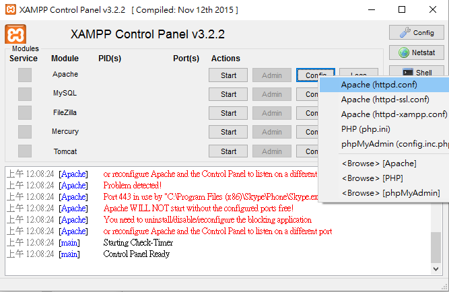
Task: Open the Config button with wrench icon
Action: 417,33
